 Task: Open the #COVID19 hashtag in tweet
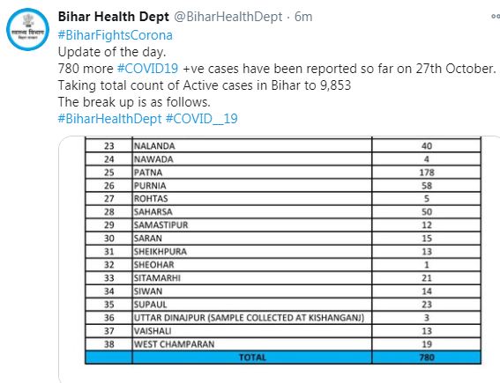[147, 69]
